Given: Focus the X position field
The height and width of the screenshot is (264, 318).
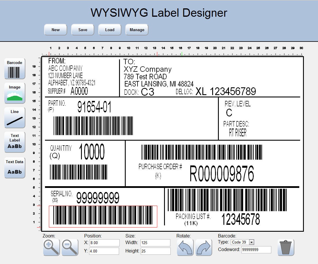Looking at the screenshot, I should [x=104, y=243].
